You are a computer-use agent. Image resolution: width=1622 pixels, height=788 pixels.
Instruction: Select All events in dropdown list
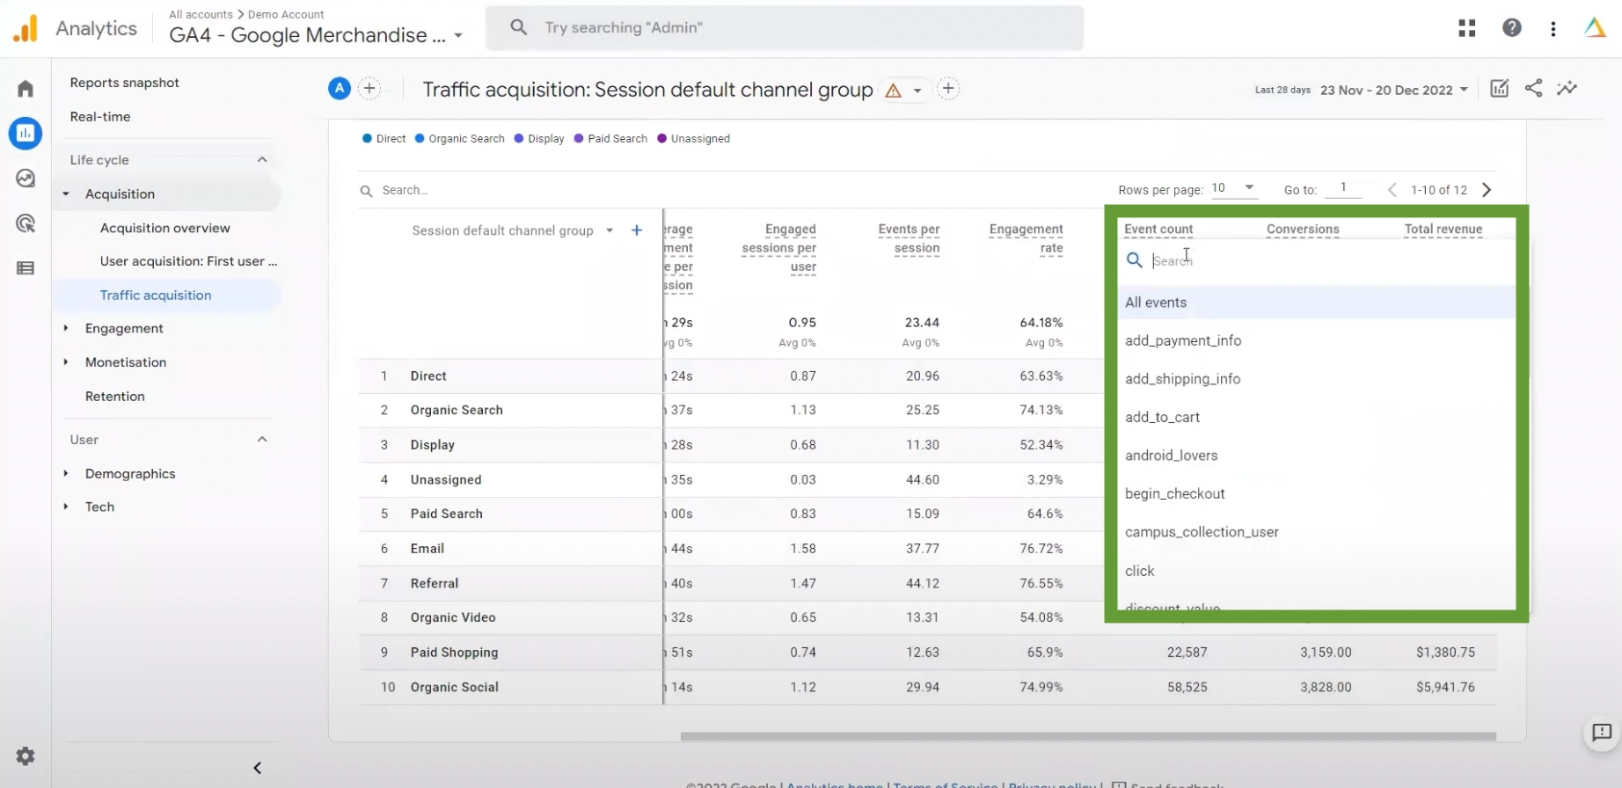click(1316, 303)
